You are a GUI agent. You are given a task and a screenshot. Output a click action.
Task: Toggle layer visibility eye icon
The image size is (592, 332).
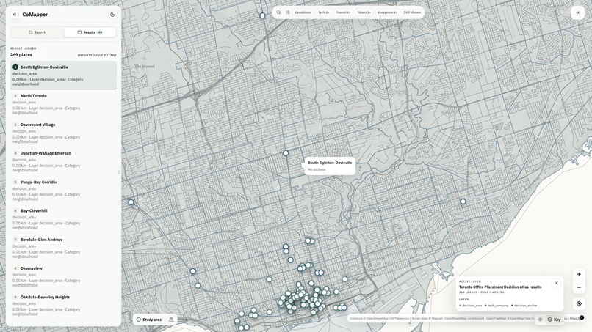point(540,320)
